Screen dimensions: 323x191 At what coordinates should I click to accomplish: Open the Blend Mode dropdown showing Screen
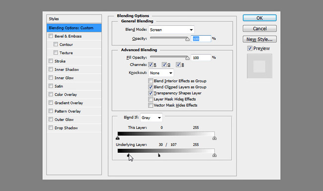(171, 30)
